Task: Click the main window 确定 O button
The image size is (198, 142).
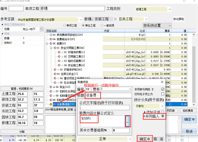Action: [x=189, y=119]
